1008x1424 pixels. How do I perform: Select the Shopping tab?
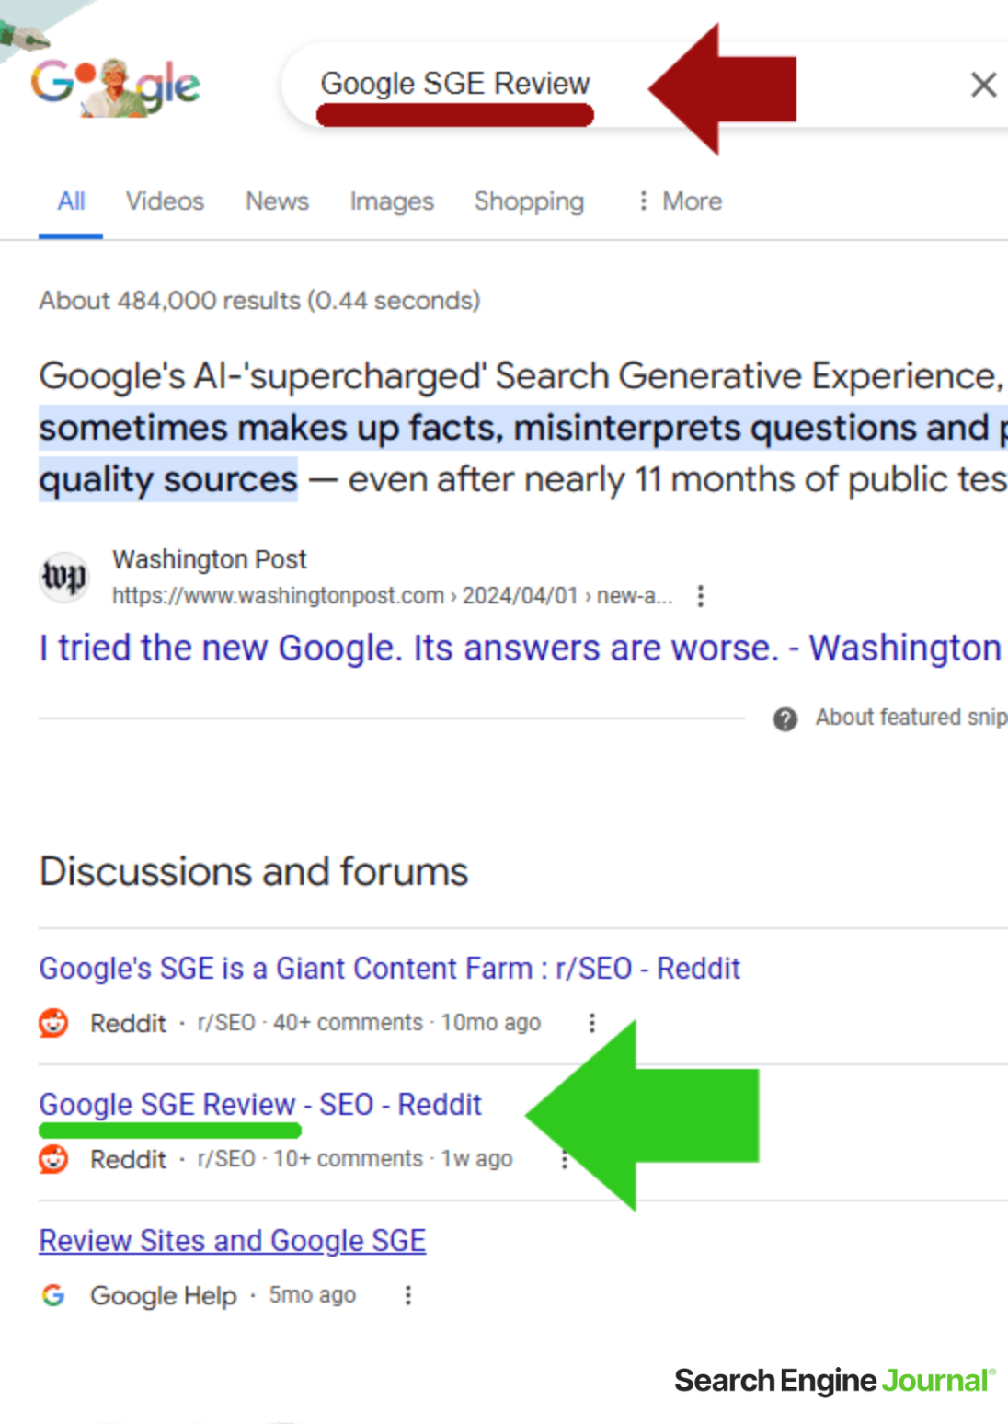click(529, 201)
